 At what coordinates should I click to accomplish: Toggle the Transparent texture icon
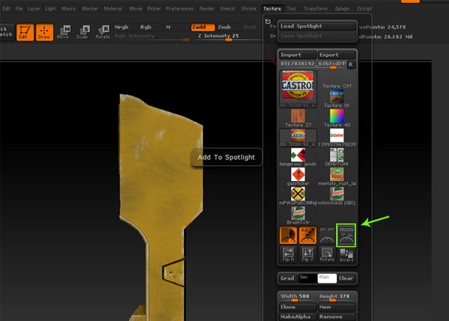(288, 235)
